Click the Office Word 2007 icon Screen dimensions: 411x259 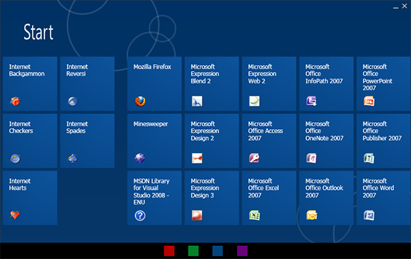click(369, 215)
